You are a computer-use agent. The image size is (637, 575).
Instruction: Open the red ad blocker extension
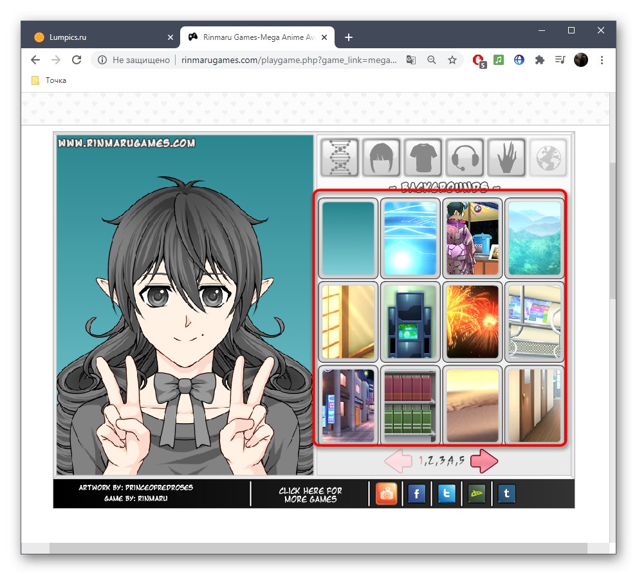[x=479, y=61]
